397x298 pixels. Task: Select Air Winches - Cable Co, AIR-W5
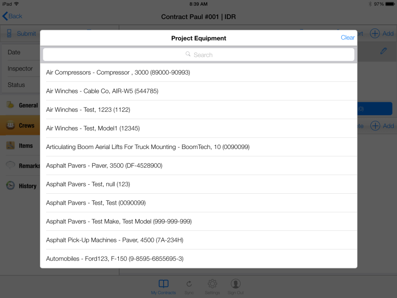[198, 91]
